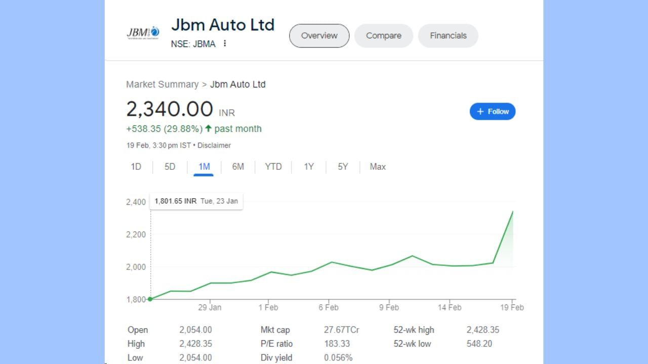Select the 1M chart range
648x364 pixels.
tap(204, 167)
